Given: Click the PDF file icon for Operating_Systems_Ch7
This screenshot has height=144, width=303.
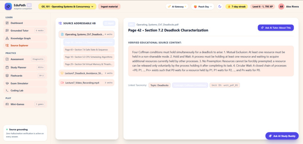Looking at the screenshot, I should point(62,35).
